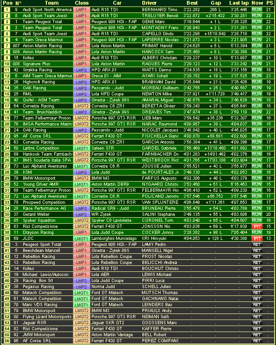Select car Jaguar XKR GT2
This screenshot has width=276, height=345.
coord(108,323)
